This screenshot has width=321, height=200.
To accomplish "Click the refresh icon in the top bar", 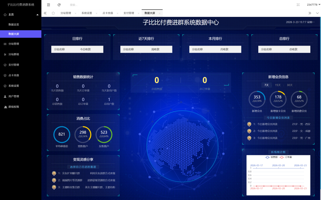I will click(x=60, y=5).
